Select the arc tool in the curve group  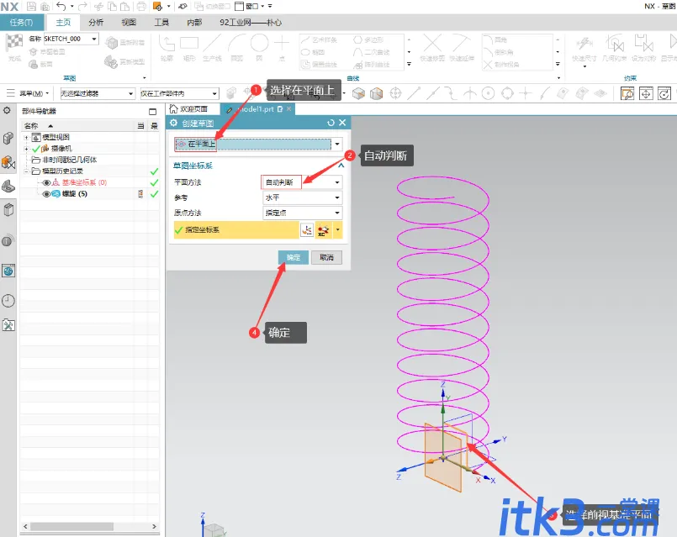click(x=236, y=48)
